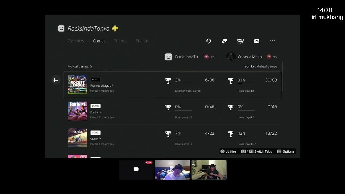Open the Fortnite game thumbnail
The height and width of the screenshot is (194, 345).
click(77, 111)
